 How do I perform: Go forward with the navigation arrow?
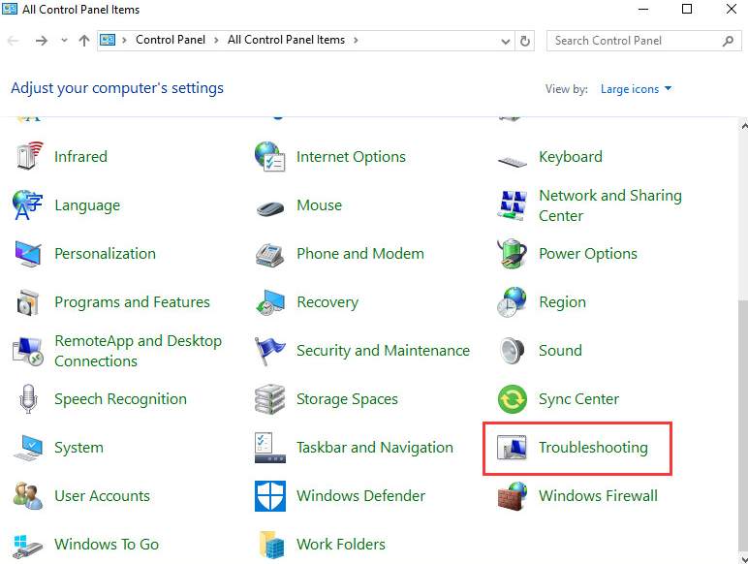[42, 41]
